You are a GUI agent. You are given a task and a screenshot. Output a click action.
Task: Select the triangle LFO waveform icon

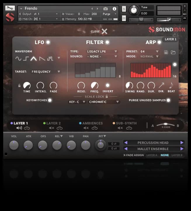[x=34, y=59]
